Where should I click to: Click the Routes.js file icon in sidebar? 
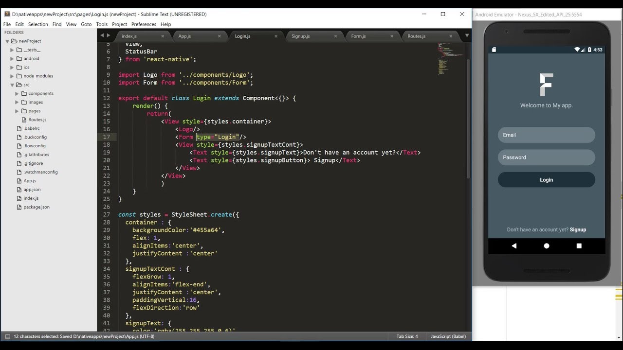pos(24,120)
